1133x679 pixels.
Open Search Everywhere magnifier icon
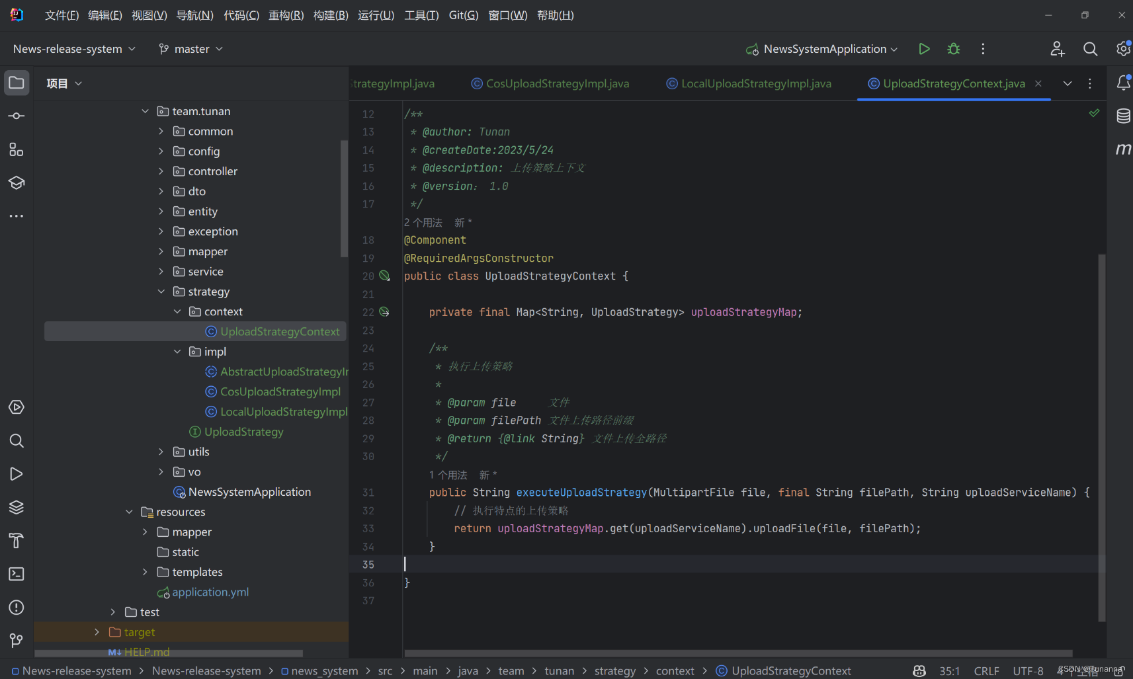1090,48
